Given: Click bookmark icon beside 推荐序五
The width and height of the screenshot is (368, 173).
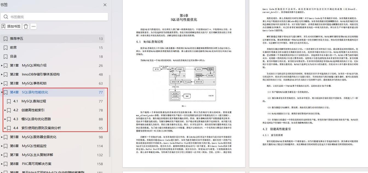Looking at the screenshot, I should (5, 39).
